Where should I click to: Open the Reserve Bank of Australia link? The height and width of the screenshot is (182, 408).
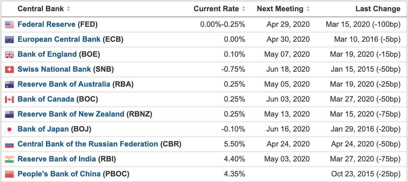point(64,84)
